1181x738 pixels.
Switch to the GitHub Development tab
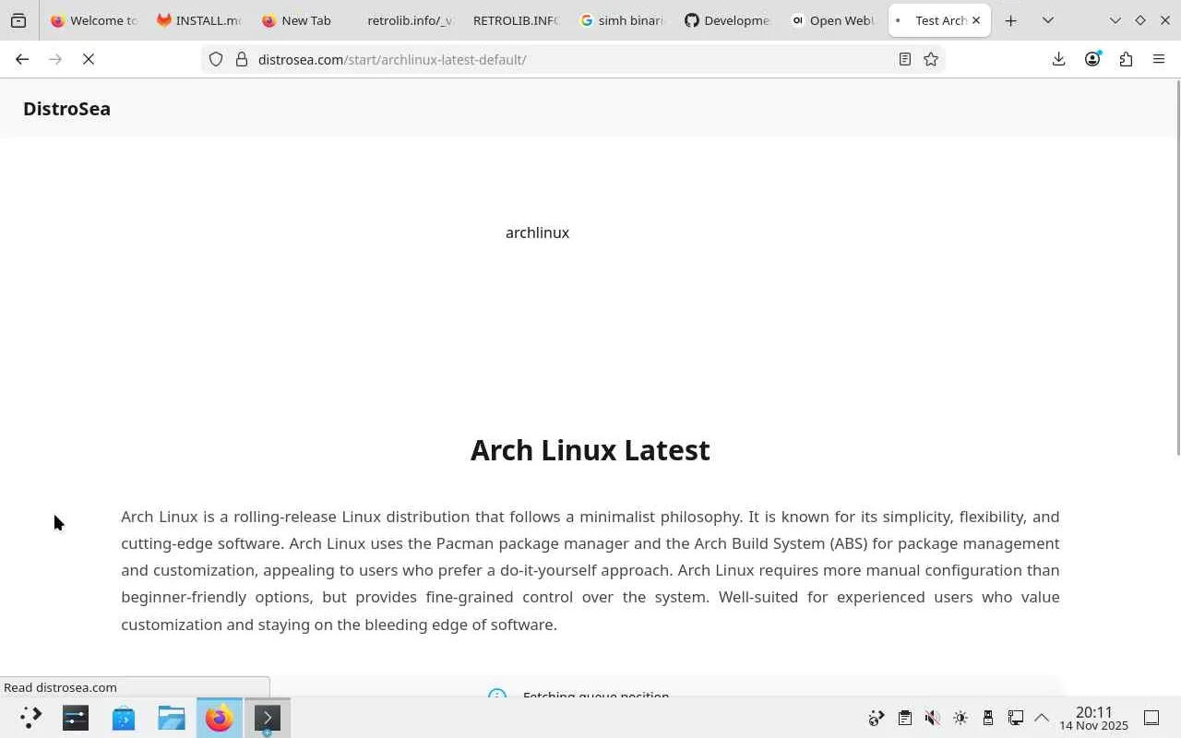click(x=727, y=20)
